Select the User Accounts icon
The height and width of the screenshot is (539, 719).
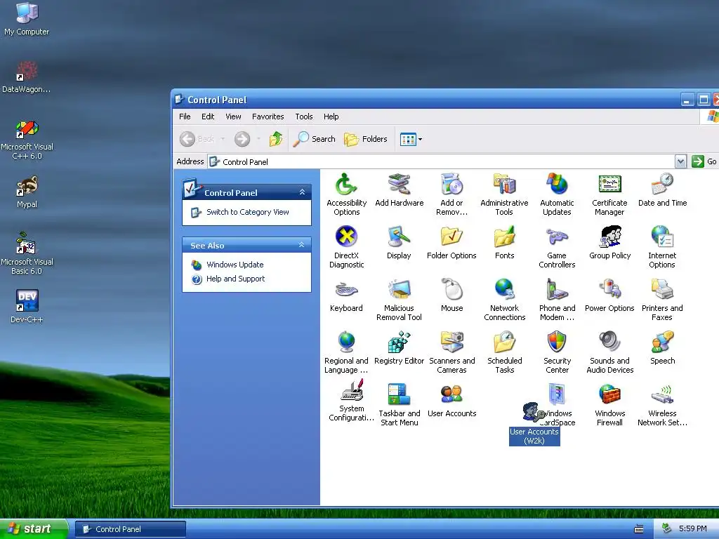pos(451,401)
